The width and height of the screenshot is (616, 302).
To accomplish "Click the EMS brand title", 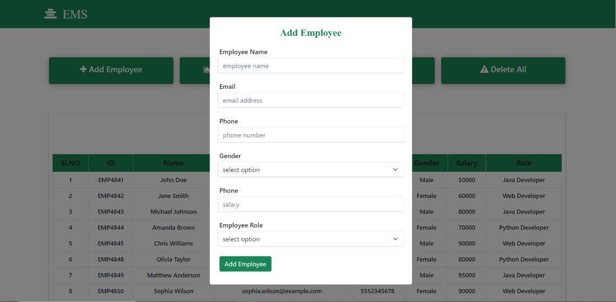I will (x=75, y=15).
